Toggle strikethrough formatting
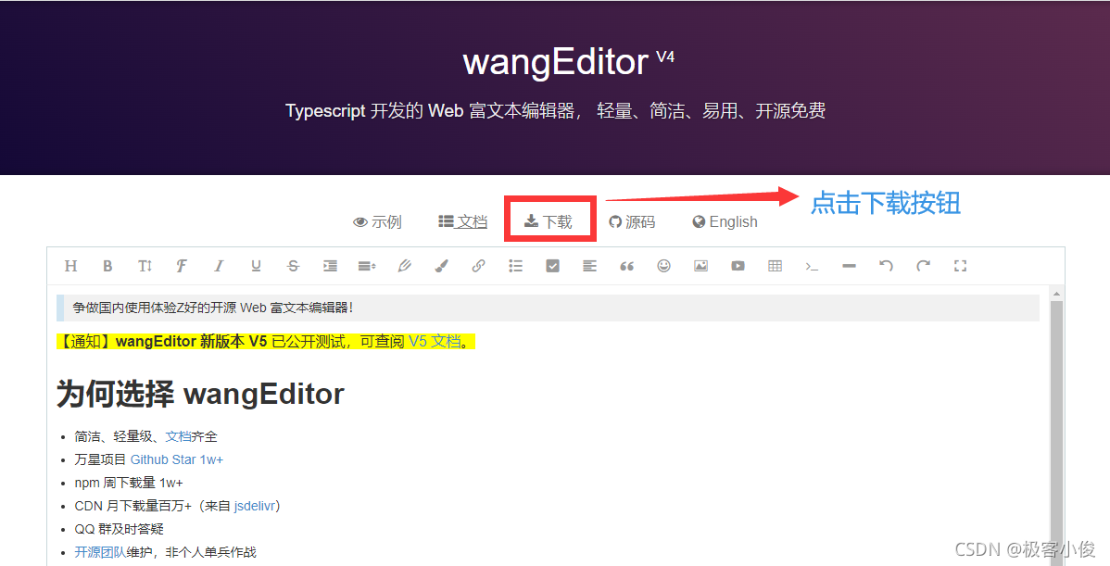 pyautogui.click(x=293, y=266)
